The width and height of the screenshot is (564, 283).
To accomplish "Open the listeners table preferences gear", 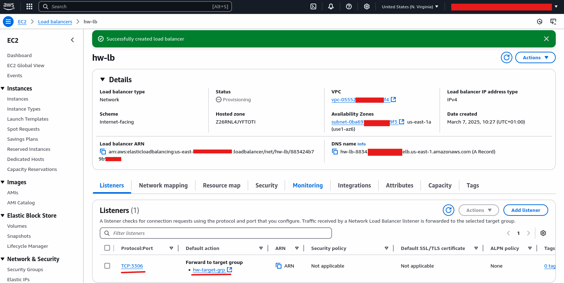I will click(x=543, y=233).
